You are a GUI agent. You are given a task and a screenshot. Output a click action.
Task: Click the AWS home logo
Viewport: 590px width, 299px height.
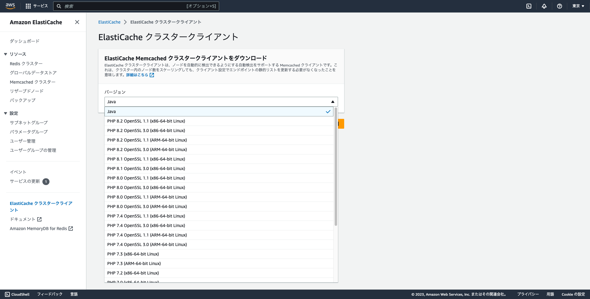(10, 6)
